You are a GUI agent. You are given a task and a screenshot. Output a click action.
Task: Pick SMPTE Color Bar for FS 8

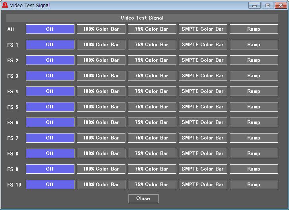pyautogui.click(x=203, y=153)
